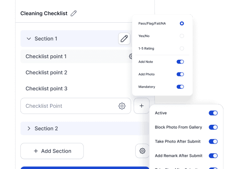Click the Checklist Point text field
Image resolution: width=239 pixels, height=169 pixels.
coord(68,106)
